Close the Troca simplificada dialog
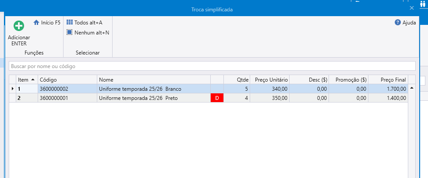The image size is (428, 178). pyautogui.click(x=411, y=8)
